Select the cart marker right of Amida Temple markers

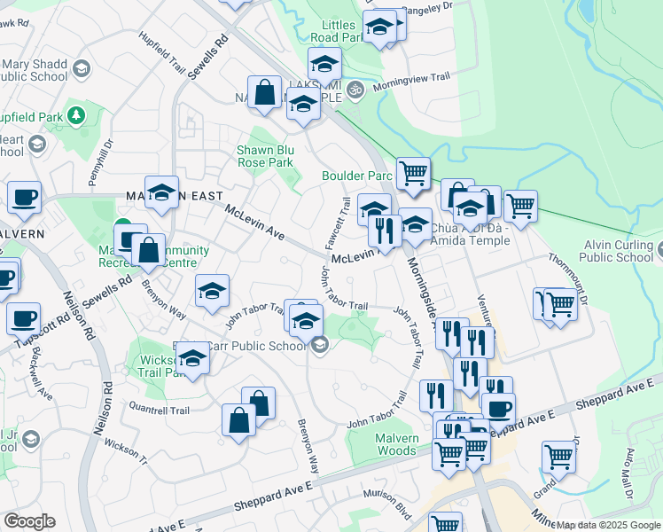point(521,207)
